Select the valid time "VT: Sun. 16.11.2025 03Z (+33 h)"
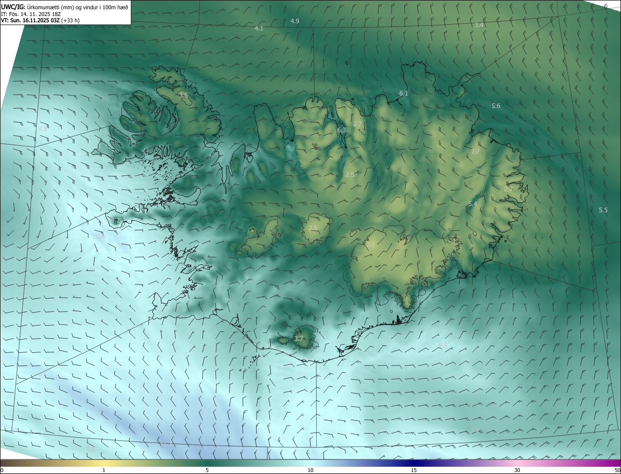 point(40,20)
